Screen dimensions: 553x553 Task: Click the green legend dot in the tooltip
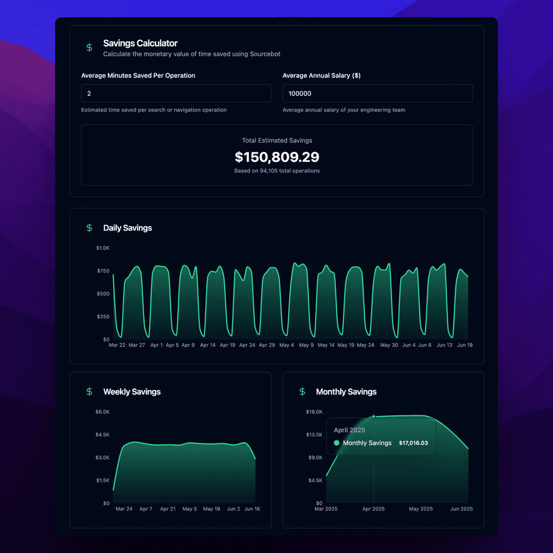tap(336, 443)
